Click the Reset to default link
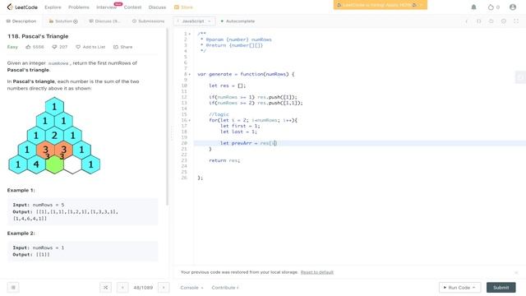This screenshot has width=526, height=296. pos(316,272)
